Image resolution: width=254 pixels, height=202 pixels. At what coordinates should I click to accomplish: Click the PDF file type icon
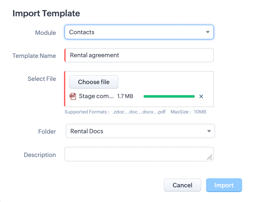coord(73,96)
